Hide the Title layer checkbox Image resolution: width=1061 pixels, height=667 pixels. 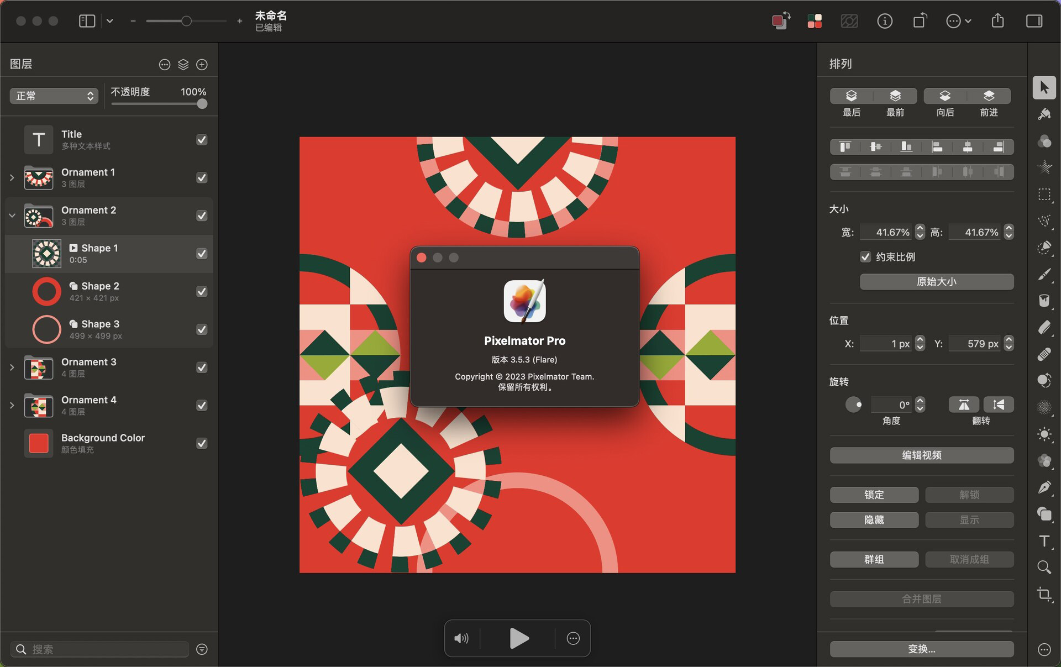click(x=202, y=140)
